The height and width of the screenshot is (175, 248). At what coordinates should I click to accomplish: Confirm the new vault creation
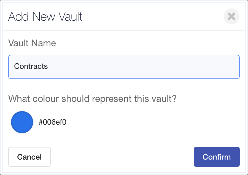[x=217, y=157]
